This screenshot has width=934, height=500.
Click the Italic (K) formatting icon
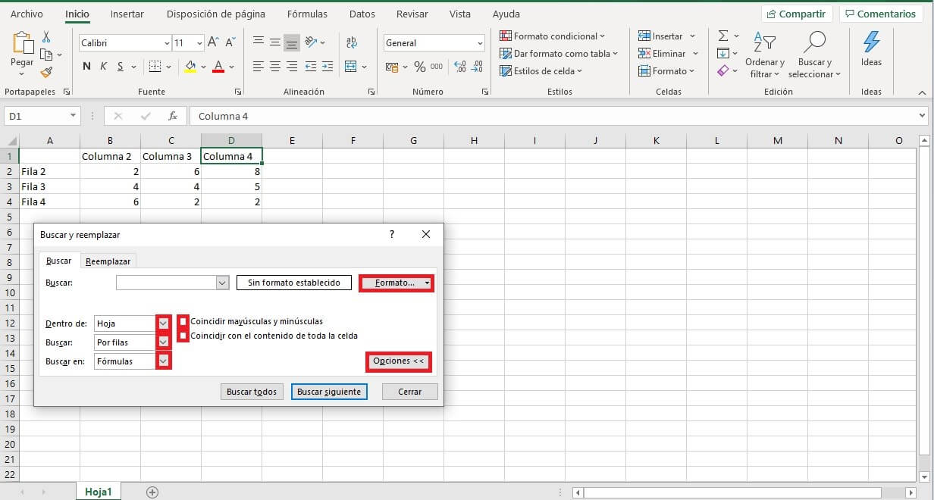[103, 67]
